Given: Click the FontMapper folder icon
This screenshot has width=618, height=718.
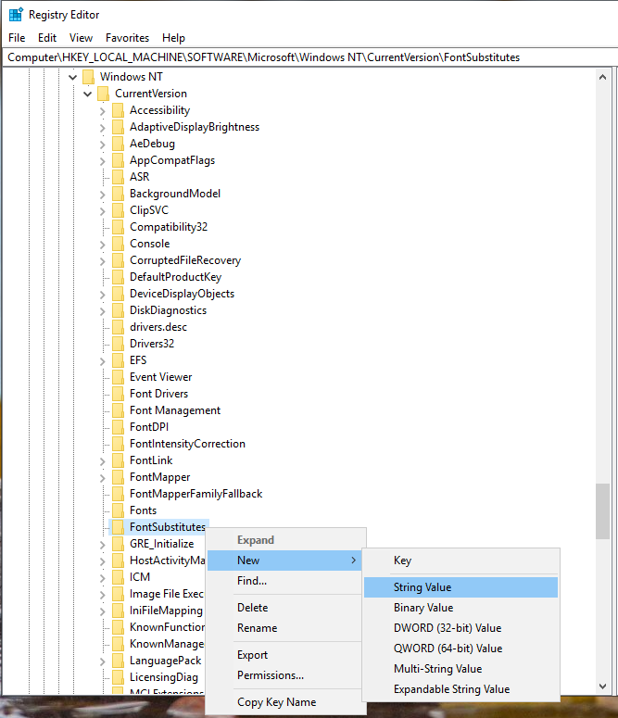Looking at the screenshot, I should click(x=119, y=477).
